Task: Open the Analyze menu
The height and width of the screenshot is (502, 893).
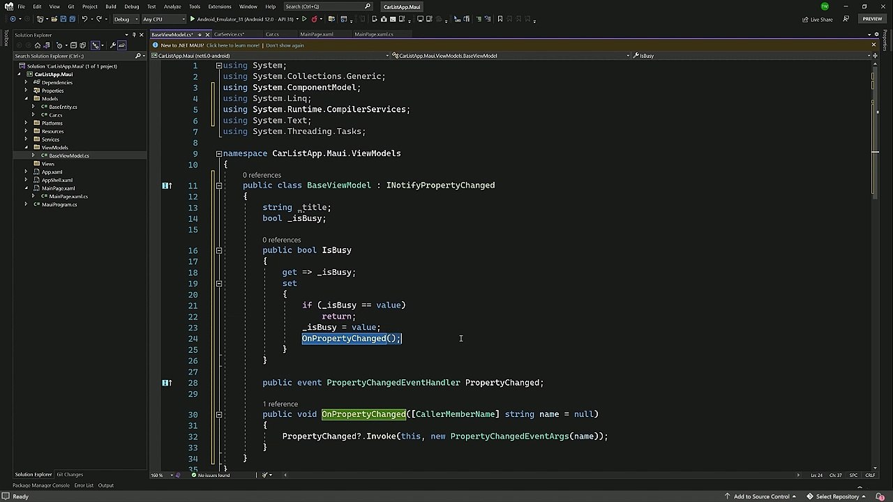Action: (x=172, y=6)
